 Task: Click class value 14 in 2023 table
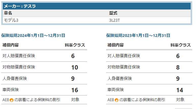(180, 90)
